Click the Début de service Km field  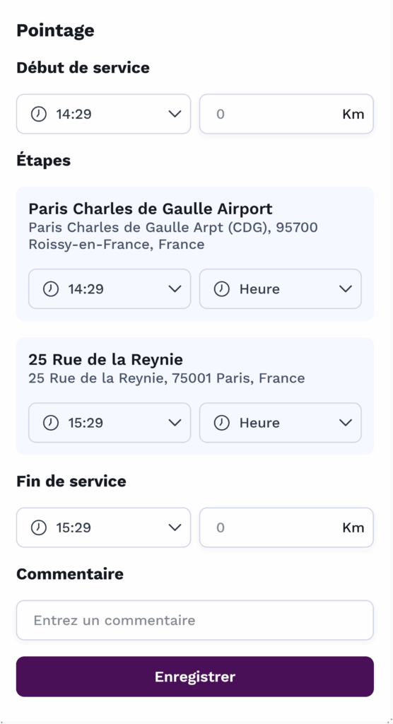tap(286, 114)
